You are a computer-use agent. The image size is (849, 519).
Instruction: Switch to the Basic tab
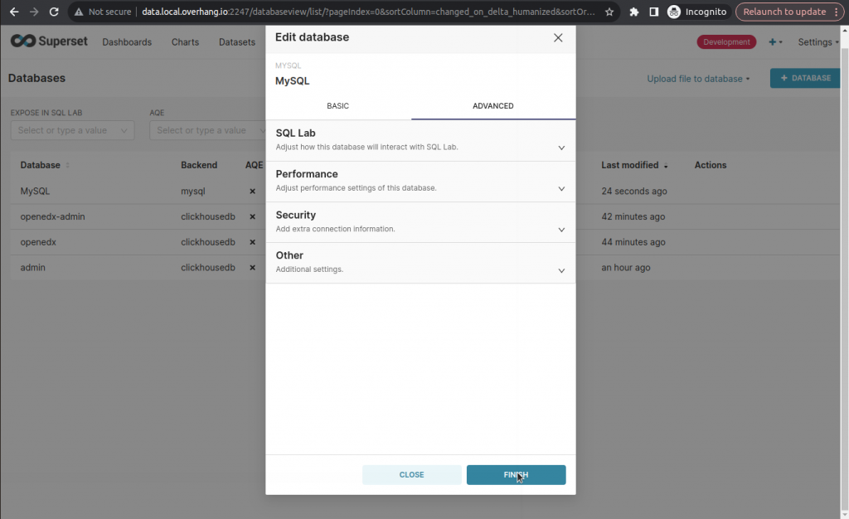(338, 105)
